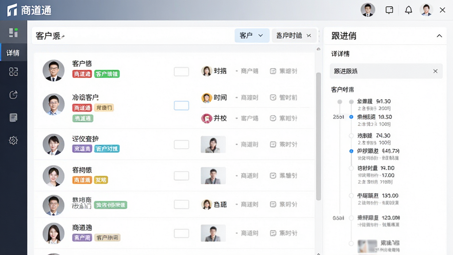Click into the 跟进 input field
Viewport: 453px width, 255px height.
click(x=386, y=71)
